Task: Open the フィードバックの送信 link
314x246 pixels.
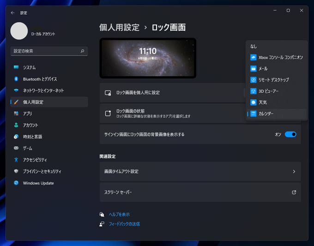Action: click(x=124, y=224)
